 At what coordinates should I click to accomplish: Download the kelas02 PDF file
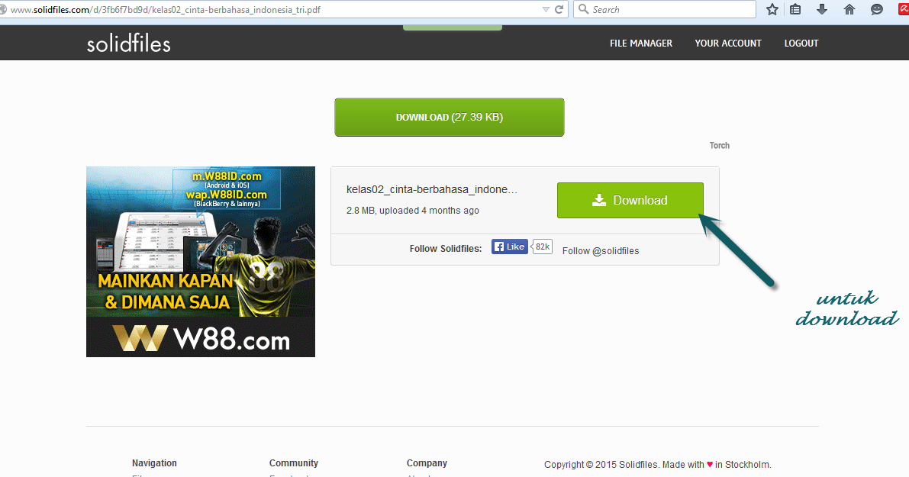click(x=630, y=201)
